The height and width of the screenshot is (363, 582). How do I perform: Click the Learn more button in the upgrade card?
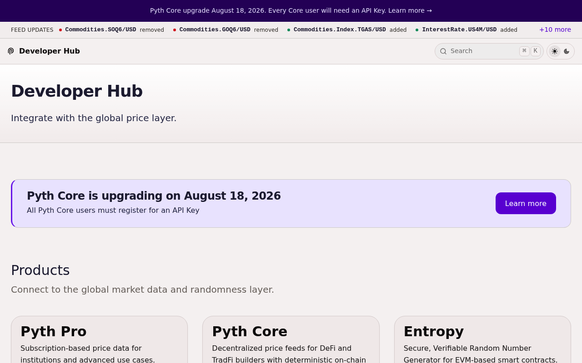pos(526,203)
